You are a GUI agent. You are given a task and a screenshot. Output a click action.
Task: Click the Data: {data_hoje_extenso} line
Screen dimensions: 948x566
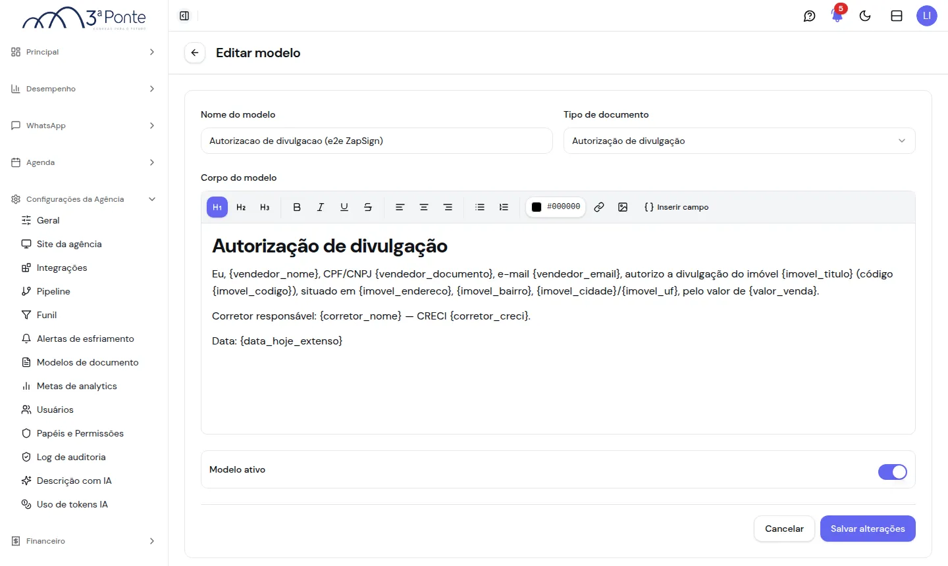tap(277, 341)
